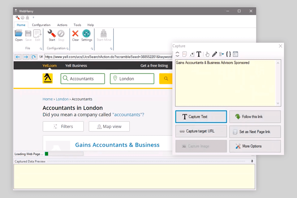Click the page layout icon in Capture toolbar

click(x=235, y=54)
